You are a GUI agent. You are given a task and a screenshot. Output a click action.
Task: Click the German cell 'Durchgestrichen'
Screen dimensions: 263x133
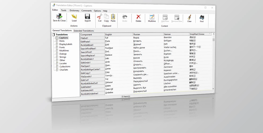coord(170,80)
